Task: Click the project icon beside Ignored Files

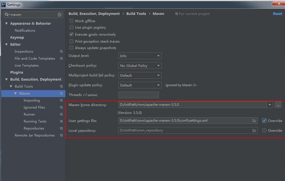Action: (x=61, y=107)
